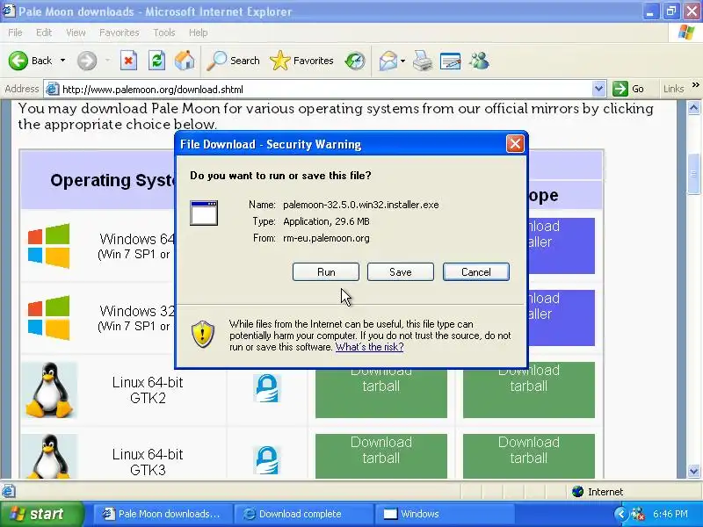Screen dimensions: 703x527
Task: Click the file name palemoon-32.5.0.win32.installer.exe
Action: (361, 205)
